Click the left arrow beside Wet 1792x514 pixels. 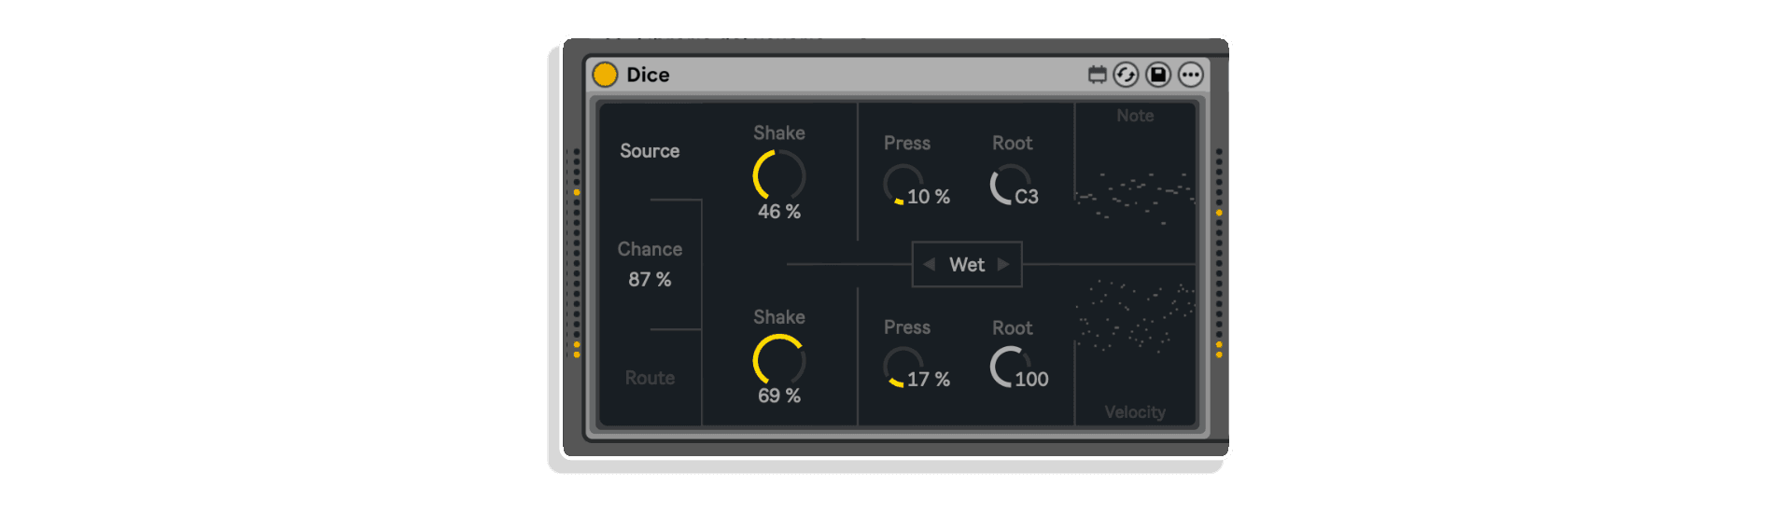929,265
